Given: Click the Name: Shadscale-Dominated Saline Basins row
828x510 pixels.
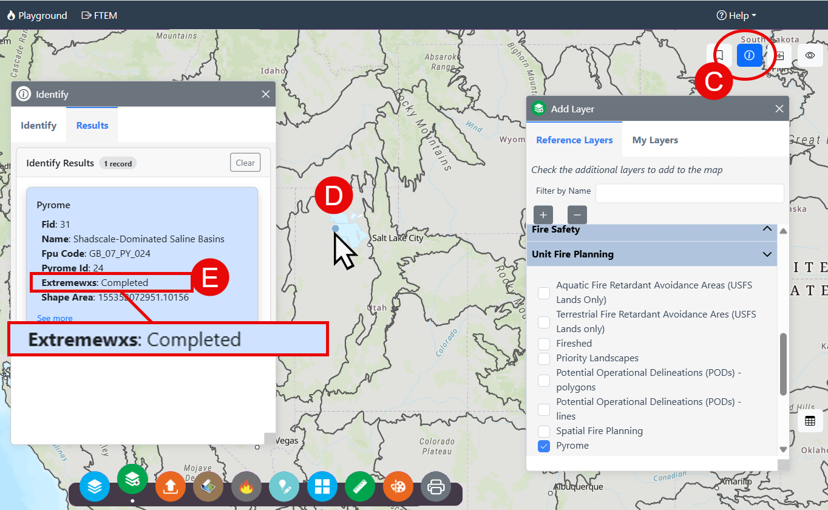Looking at the screenshot, I should point(133,239).
